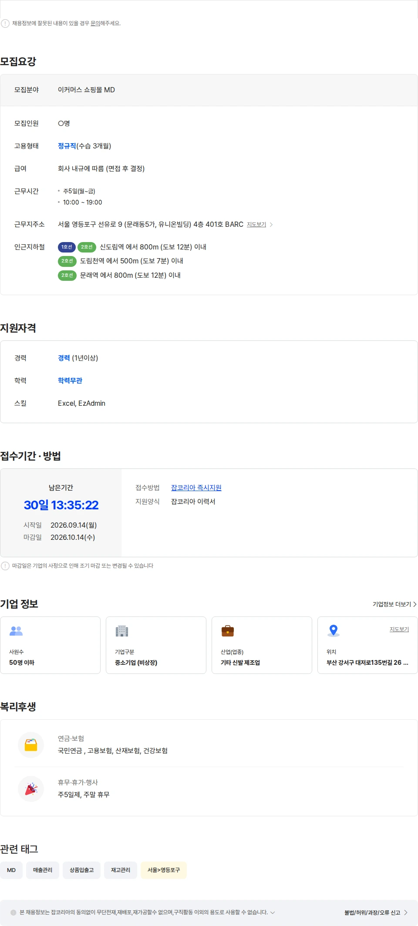Select the 상품입출고 tag
Viewport: 418px width, 926px height.
coord(82,870)
